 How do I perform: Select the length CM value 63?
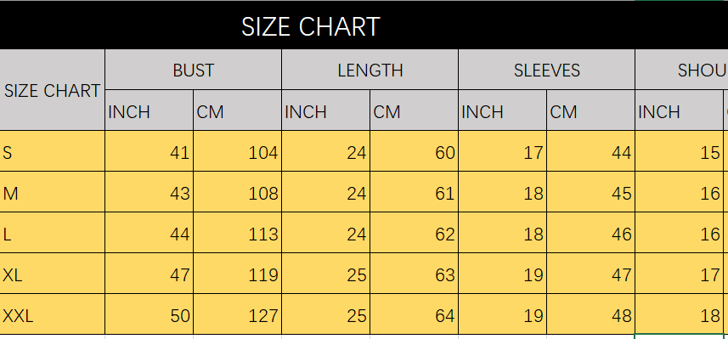(415, 274)
